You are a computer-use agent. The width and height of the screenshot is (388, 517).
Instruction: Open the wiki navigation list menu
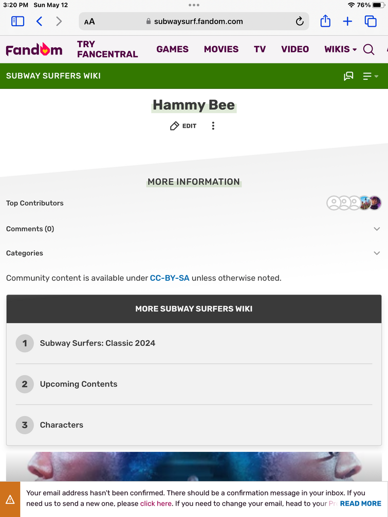click(370, 76)
